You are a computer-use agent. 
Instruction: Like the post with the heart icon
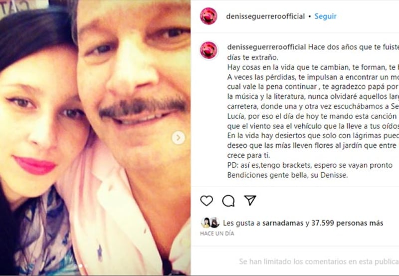coord(206,201)
